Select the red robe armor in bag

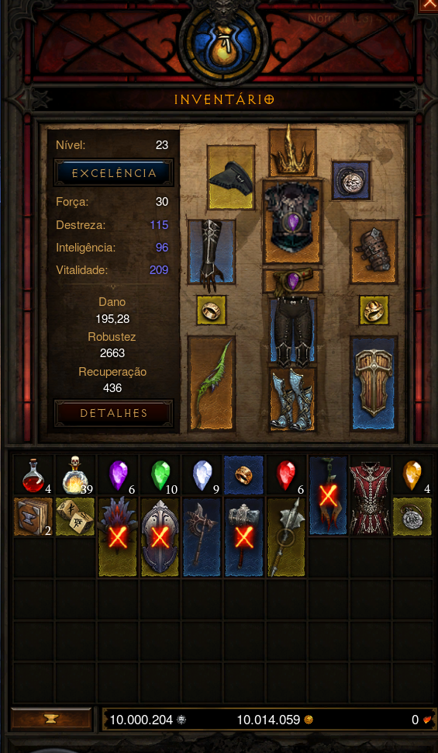[x=371, y=495]
